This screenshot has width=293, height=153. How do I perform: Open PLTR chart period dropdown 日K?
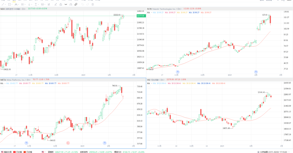coord(179,9)
